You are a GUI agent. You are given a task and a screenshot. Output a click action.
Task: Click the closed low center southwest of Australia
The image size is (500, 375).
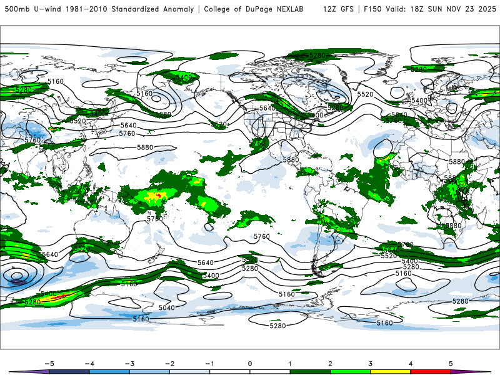pyautogui.click(x=16, y=276)
